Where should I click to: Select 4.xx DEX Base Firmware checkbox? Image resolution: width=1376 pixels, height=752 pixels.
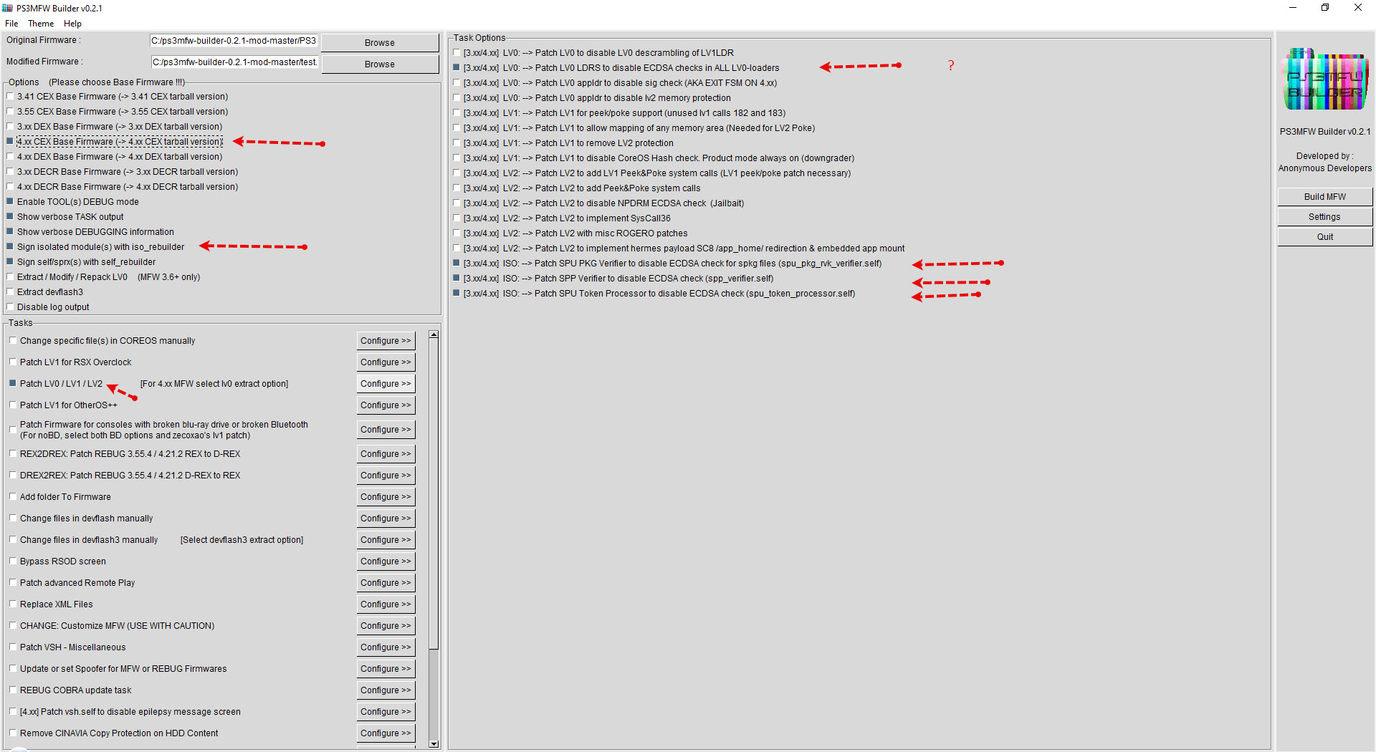coord(10,157)
